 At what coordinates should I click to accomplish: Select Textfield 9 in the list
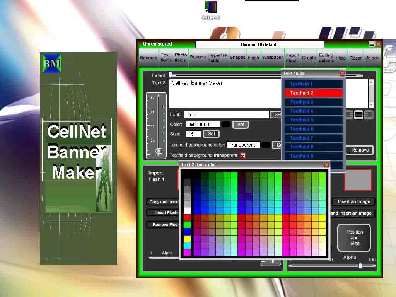click(x=313, y=156)
